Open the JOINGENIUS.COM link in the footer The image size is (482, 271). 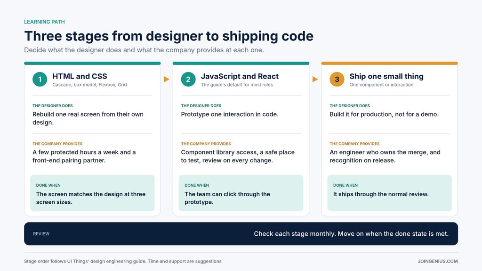click(437, 261)
